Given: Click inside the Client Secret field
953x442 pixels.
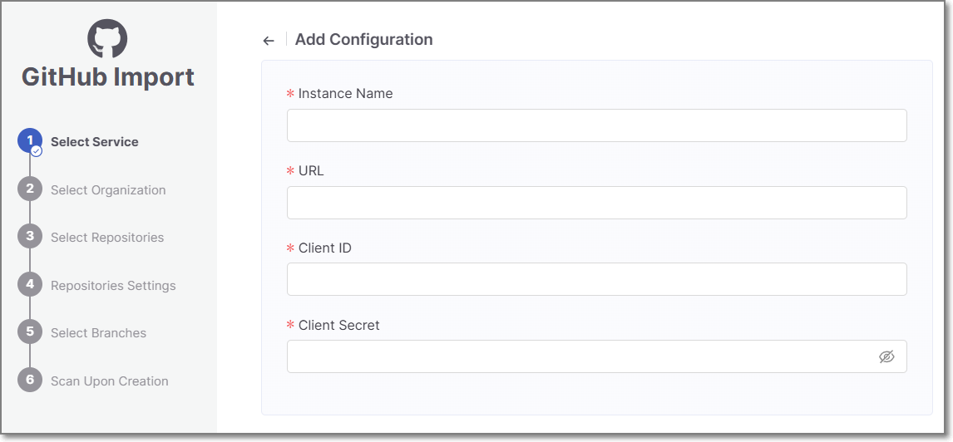Looking at the screenshot, I should 578,356.
